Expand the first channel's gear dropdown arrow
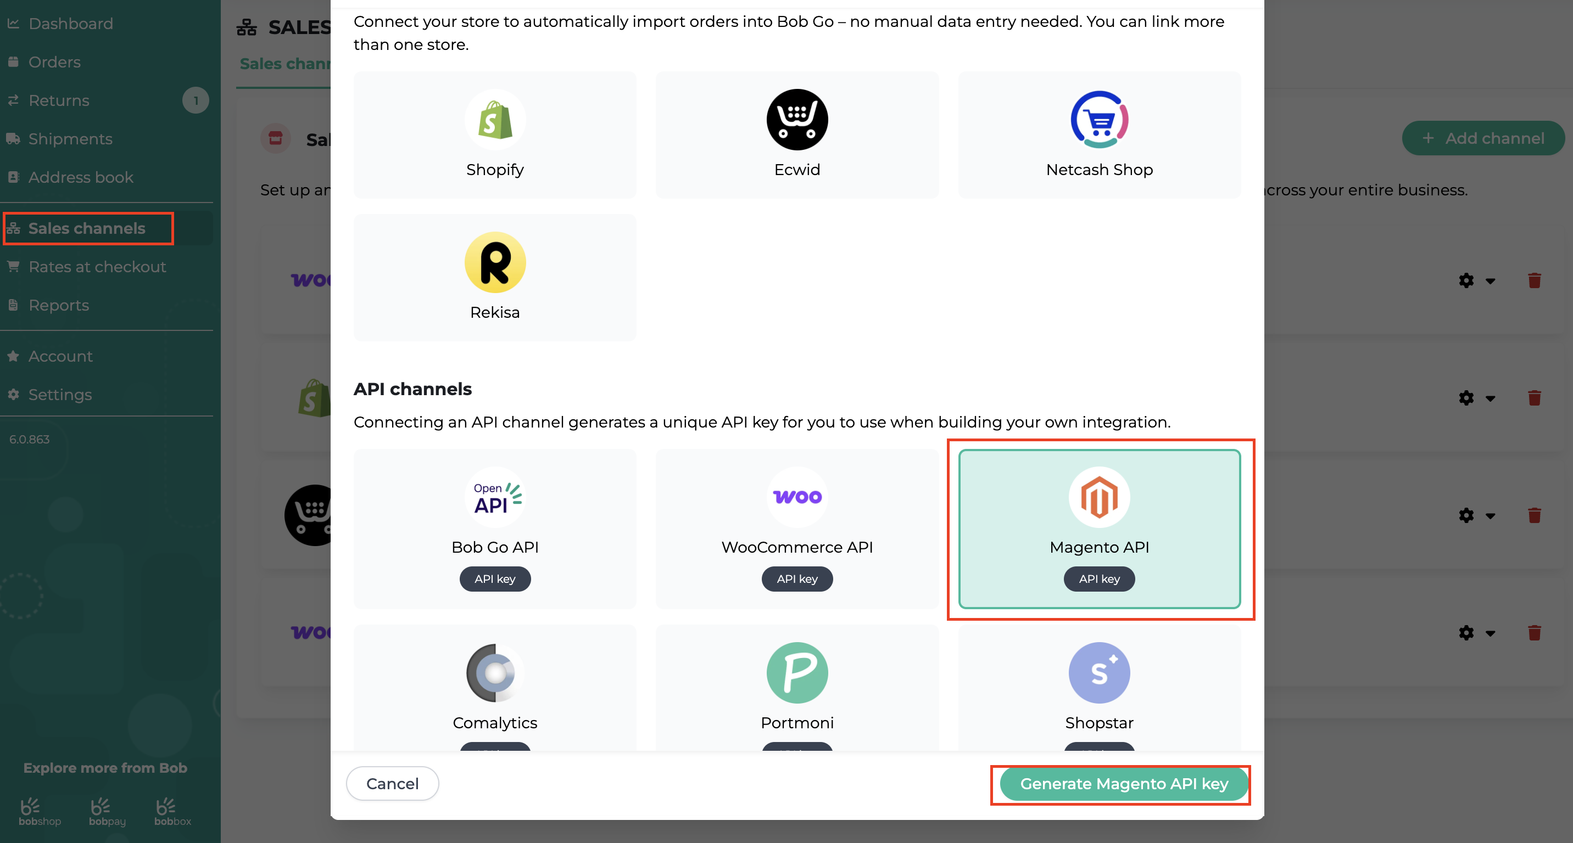 tap(1491, 281)
